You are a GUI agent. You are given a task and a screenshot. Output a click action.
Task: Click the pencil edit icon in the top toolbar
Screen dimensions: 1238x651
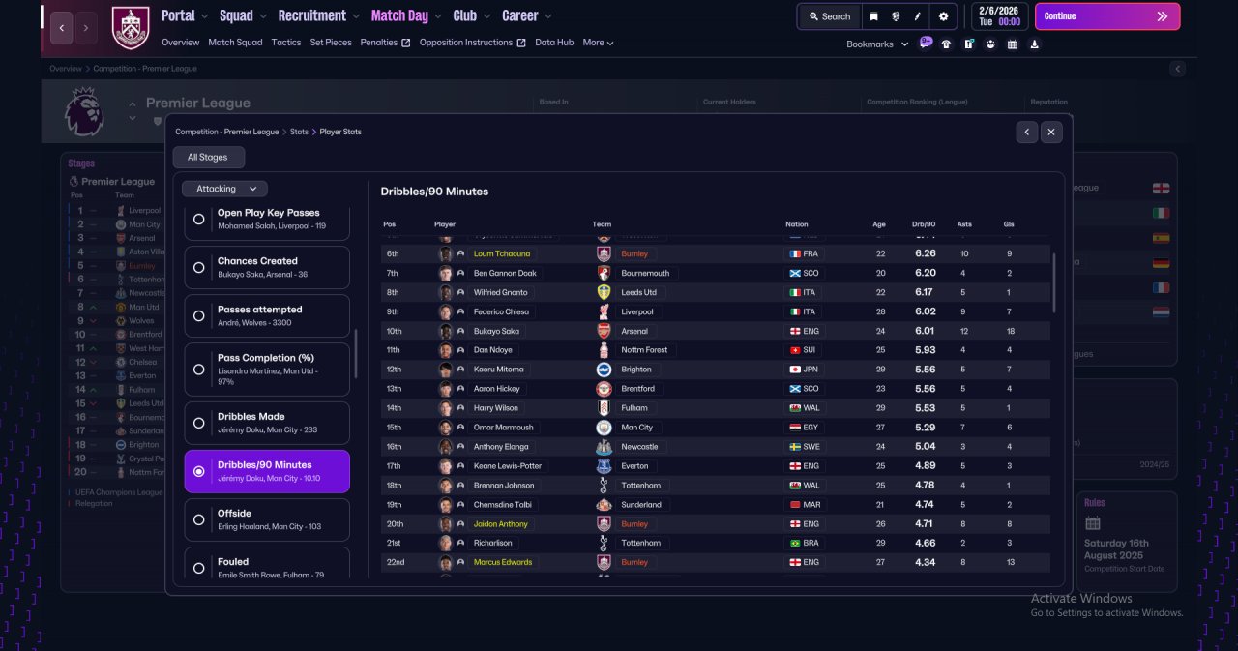918,16
